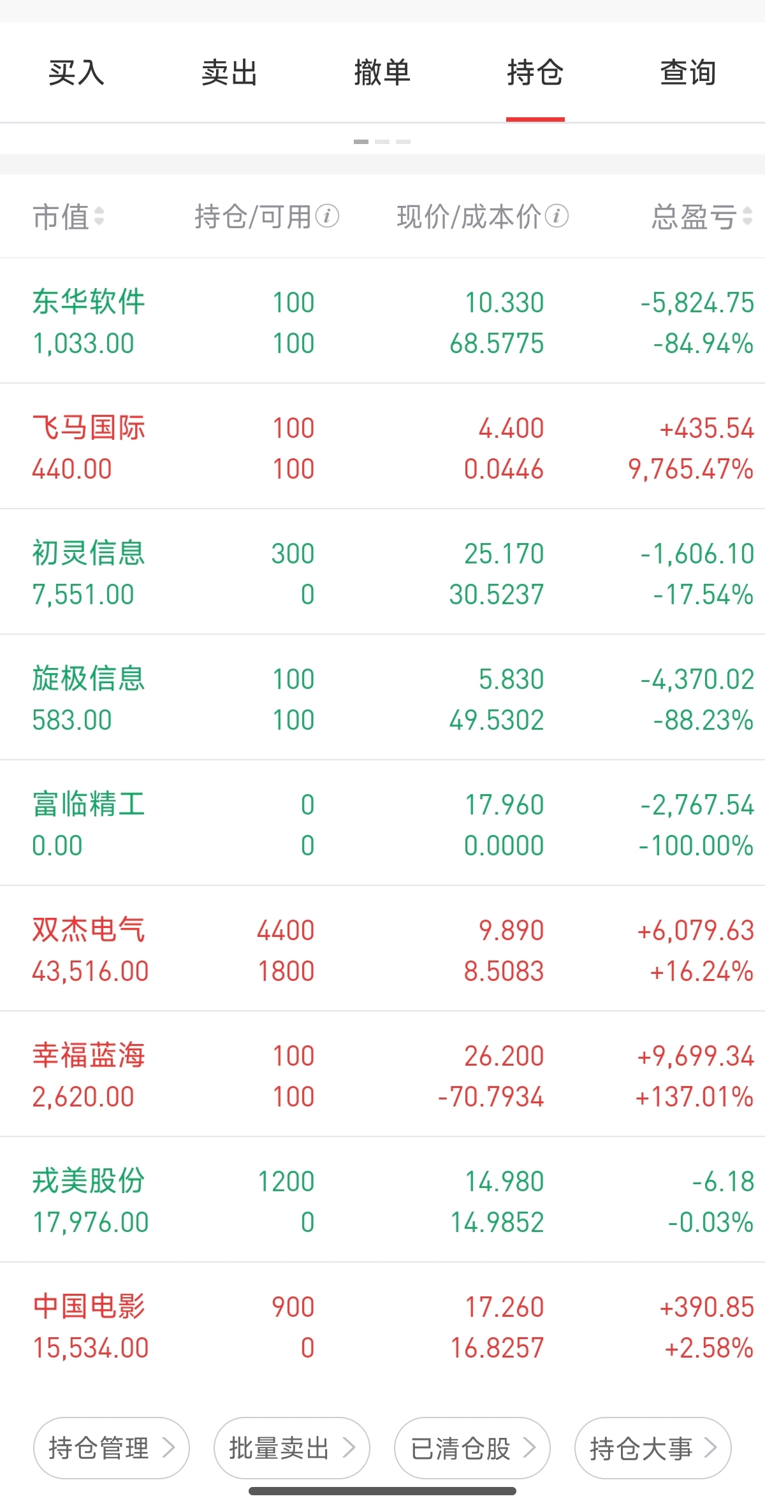Screen dimensions: 765x1508
Task: Open 批量卖出 batch sell button
Action: [x=292, y=1448]
